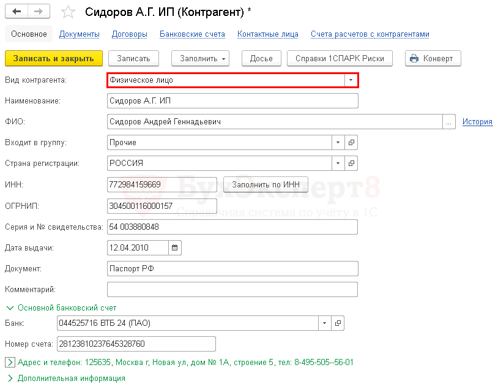Open Вид контрагента dropdown list

(x=351, y=80)
